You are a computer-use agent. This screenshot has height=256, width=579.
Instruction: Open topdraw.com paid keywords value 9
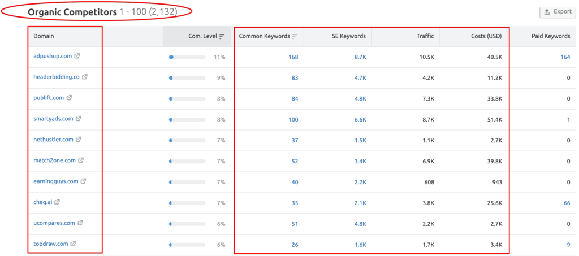(568, 245)
